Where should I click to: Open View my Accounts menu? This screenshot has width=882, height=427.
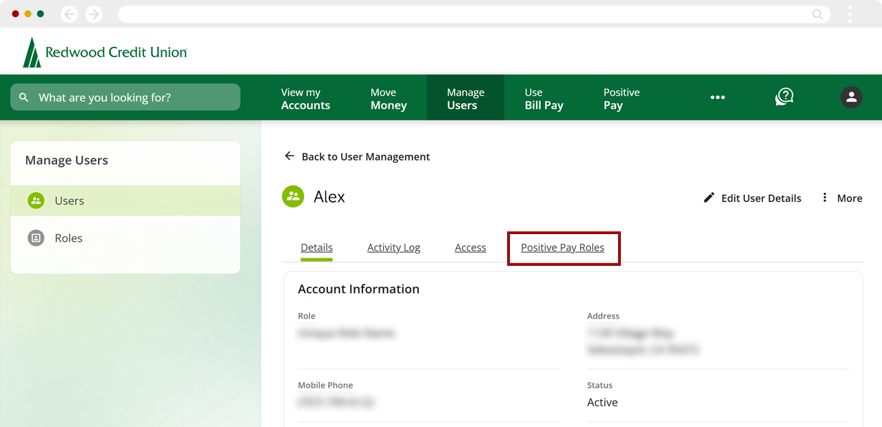coord(305,98)
